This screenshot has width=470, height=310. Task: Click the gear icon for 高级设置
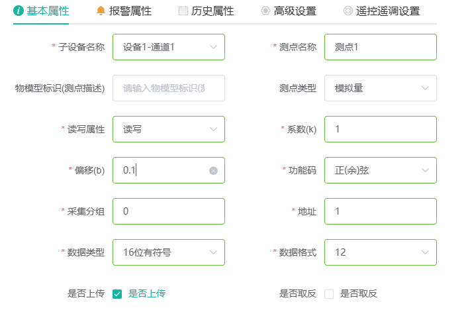(265, 11)
